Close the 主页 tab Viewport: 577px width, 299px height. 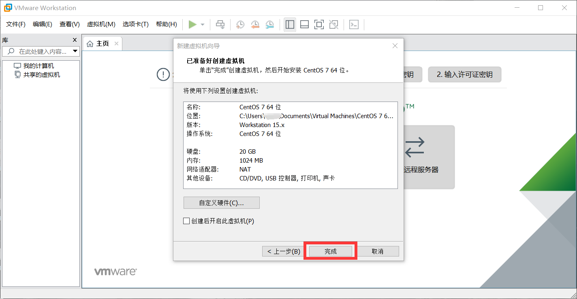116,44
